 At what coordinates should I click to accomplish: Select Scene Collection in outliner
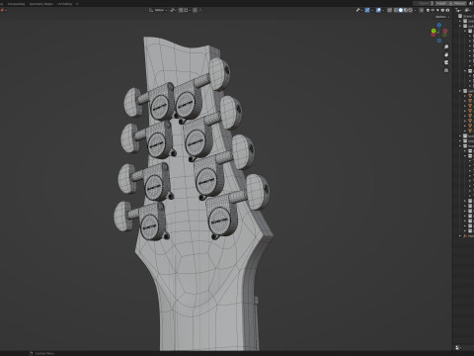pos(467,16)
